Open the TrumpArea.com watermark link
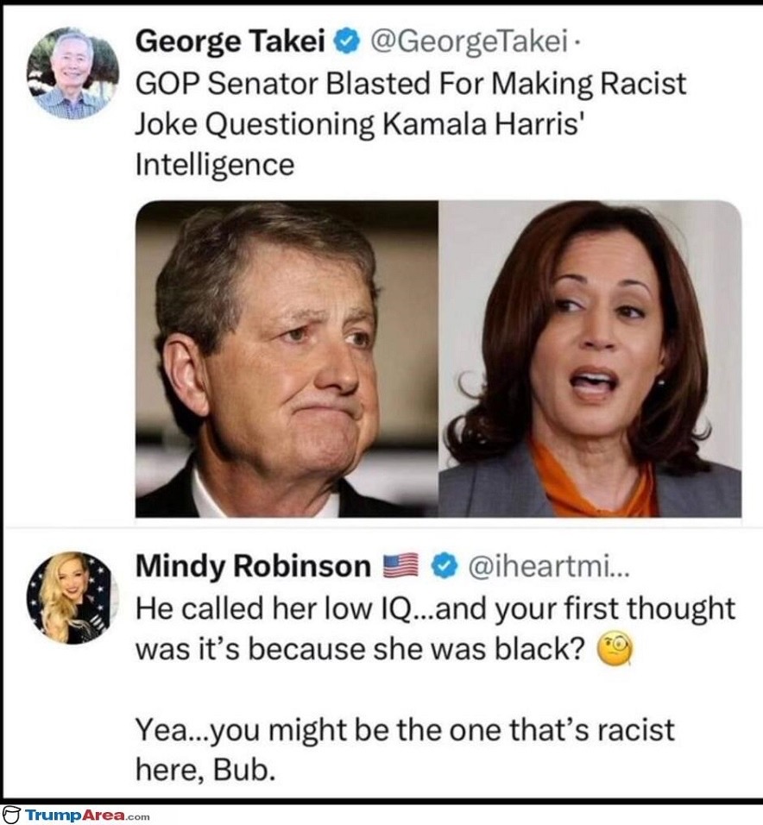Viewport: 763px width, 825px height. [x=86, y=816]
